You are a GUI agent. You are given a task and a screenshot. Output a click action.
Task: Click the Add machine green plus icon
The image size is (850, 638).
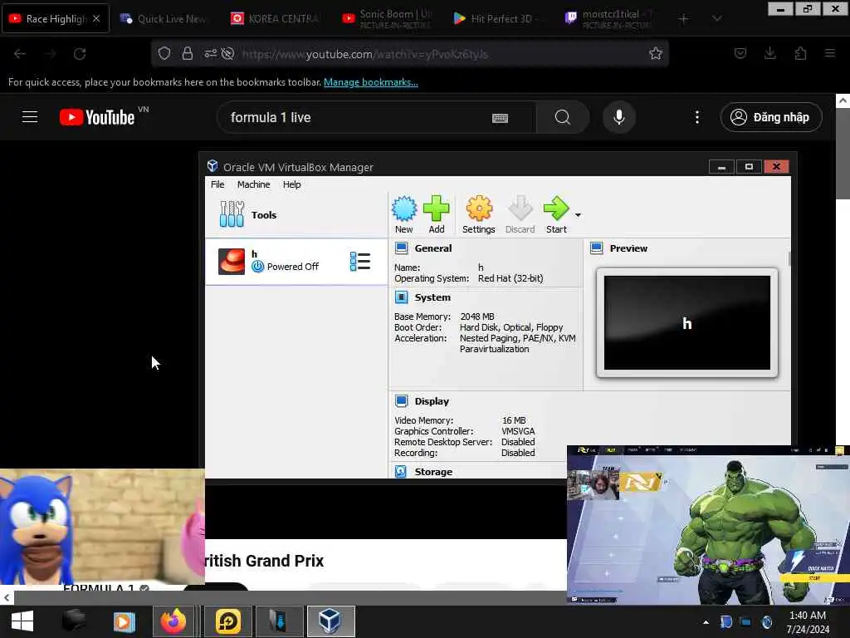point(437,214)
